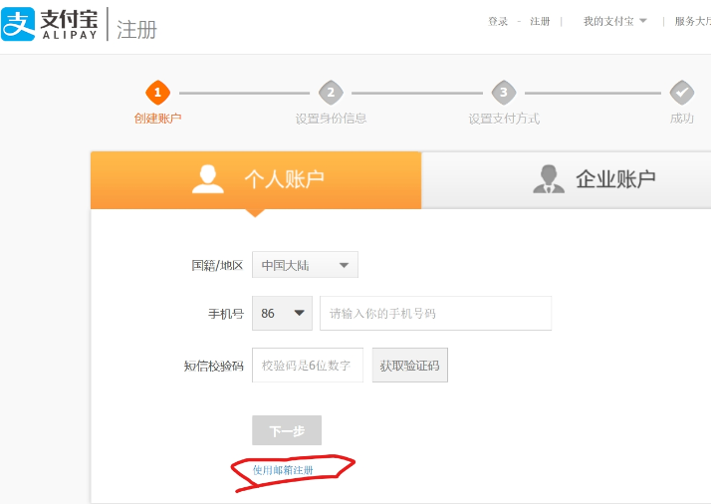Focus the phone number input field
Image resolution: width=711 pixels, height=504 pixels.
(435, 313)
